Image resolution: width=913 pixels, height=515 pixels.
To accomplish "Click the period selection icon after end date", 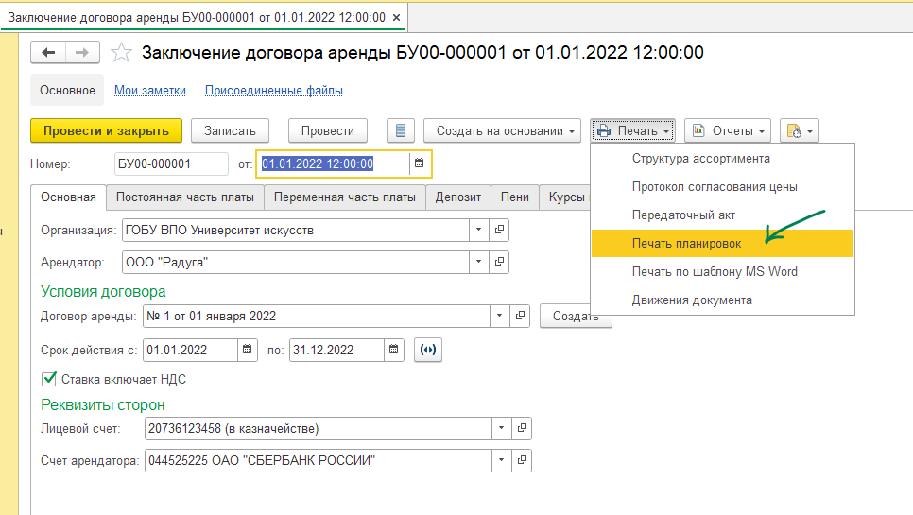I will click(x=428, y=350).
